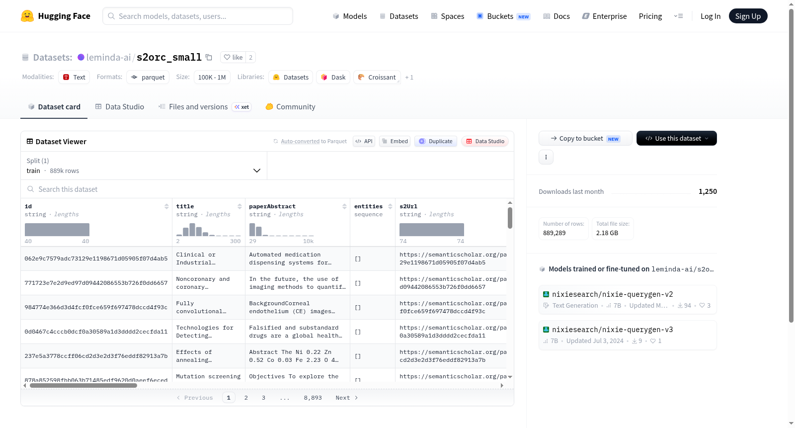The height and width of the screenshot is (428, 795).
Task: Open the nixiesearch/nixie-querygen-v2 model card
Action: pos(628,300)
